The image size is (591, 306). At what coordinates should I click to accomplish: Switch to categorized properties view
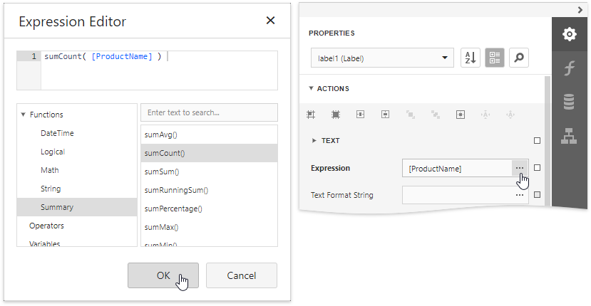pyautogui.click(x=495, y=58)
